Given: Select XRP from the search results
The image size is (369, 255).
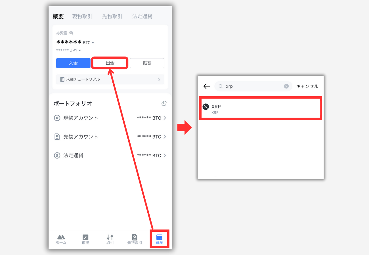Looking at the screenshot, I should pyautogui.click(x=260, y=108).
